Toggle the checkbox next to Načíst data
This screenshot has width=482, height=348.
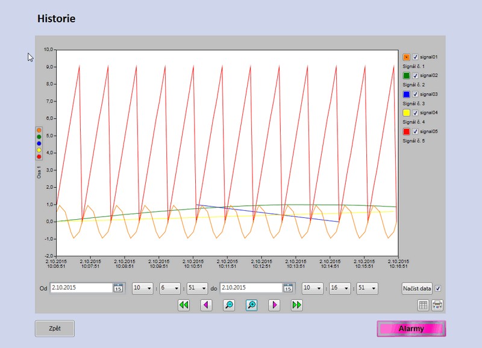(438, 288)
